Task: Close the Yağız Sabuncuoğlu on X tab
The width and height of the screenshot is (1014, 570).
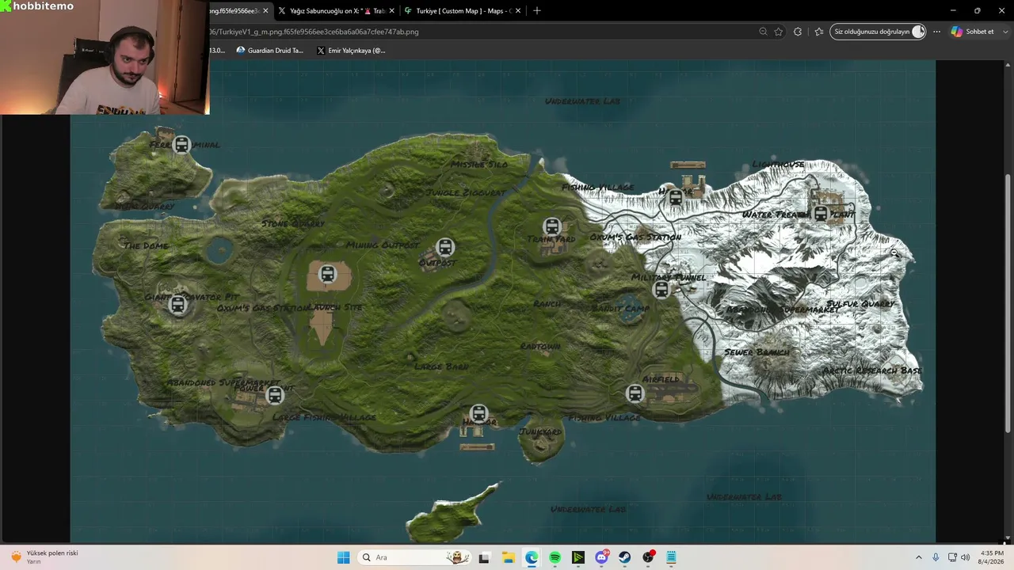Action: point(391,11)
